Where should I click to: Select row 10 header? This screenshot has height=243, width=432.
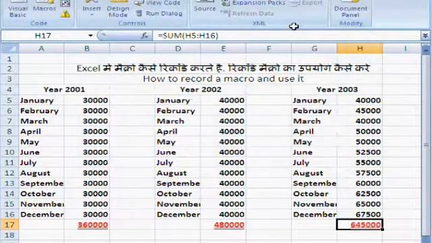10,152
